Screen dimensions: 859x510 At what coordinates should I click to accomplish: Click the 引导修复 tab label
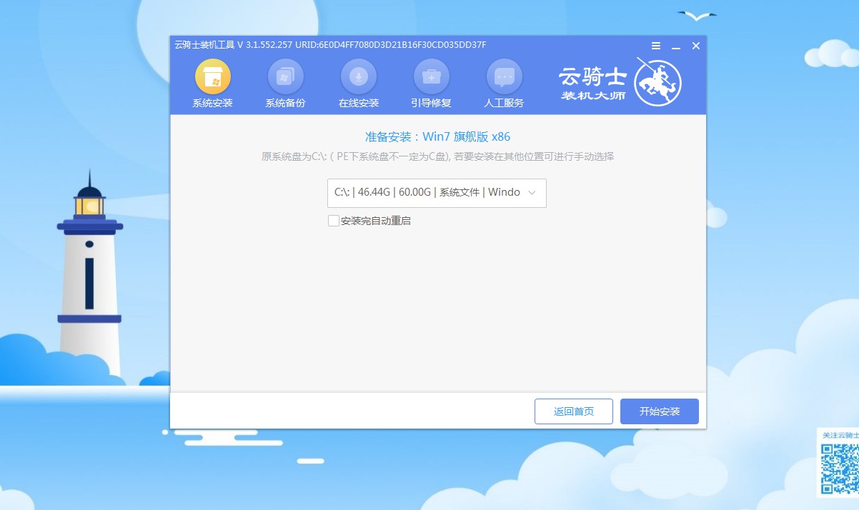click(432, 103)
